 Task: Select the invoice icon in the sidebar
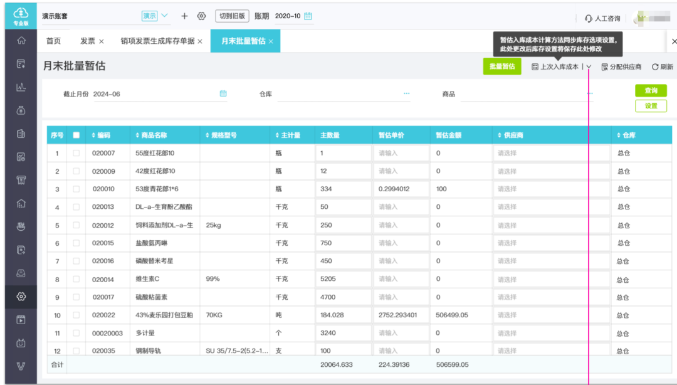[x=21, y=64]
